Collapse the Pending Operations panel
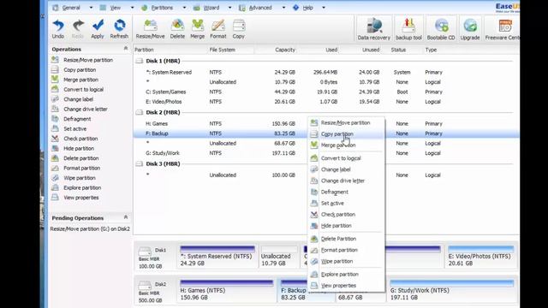 (126, 217)
